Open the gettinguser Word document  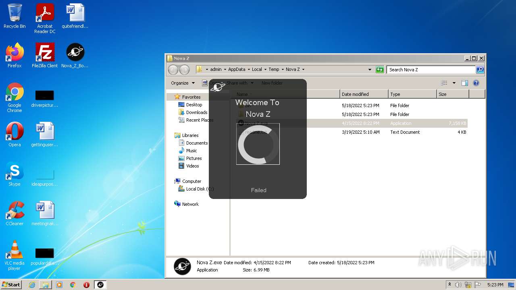[x=45, y=135]
